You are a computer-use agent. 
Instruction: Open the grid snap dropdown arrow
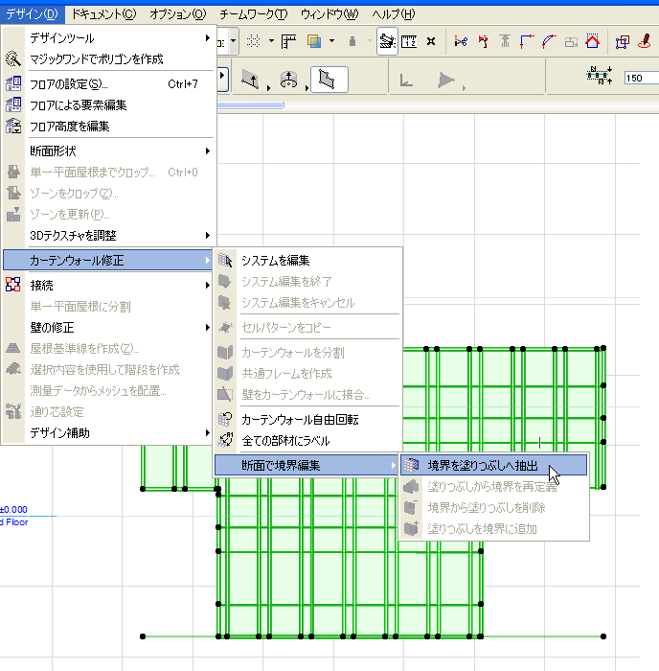(271, 41)
